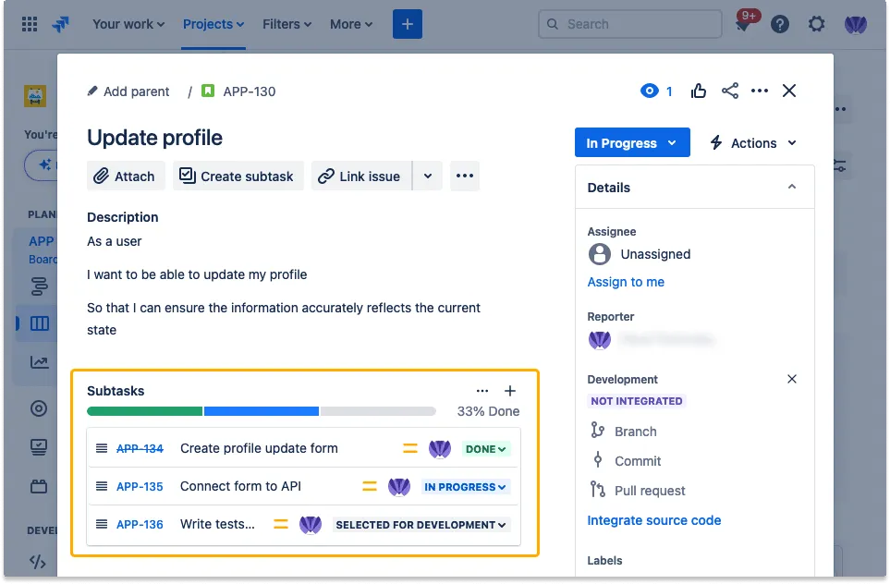This screenshot has width=890, height=584.
Task: Open the DONE status dropdown for APP-134
Action: tap(485, 449)
